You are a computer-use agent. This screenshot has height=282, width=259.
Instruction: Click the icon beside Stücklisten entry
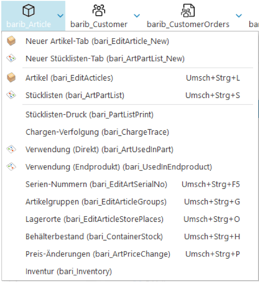11,95
